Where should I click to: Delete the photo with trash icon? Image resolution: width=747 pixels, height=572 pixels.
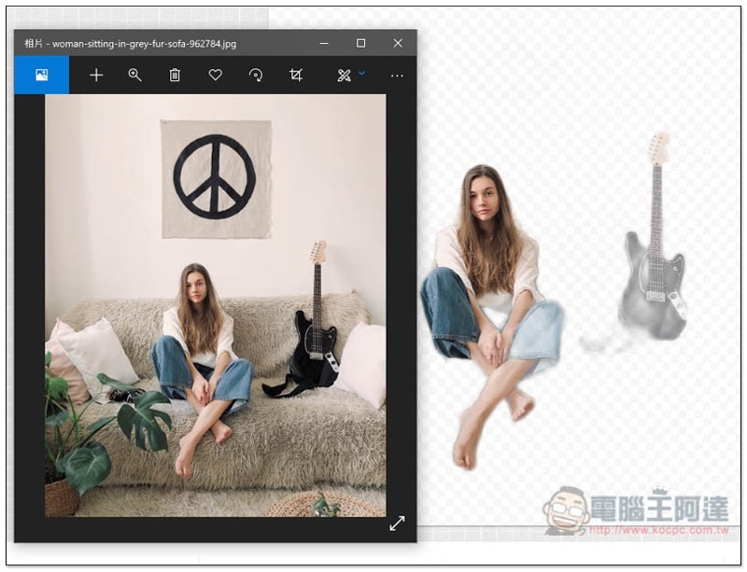(175, 76)
